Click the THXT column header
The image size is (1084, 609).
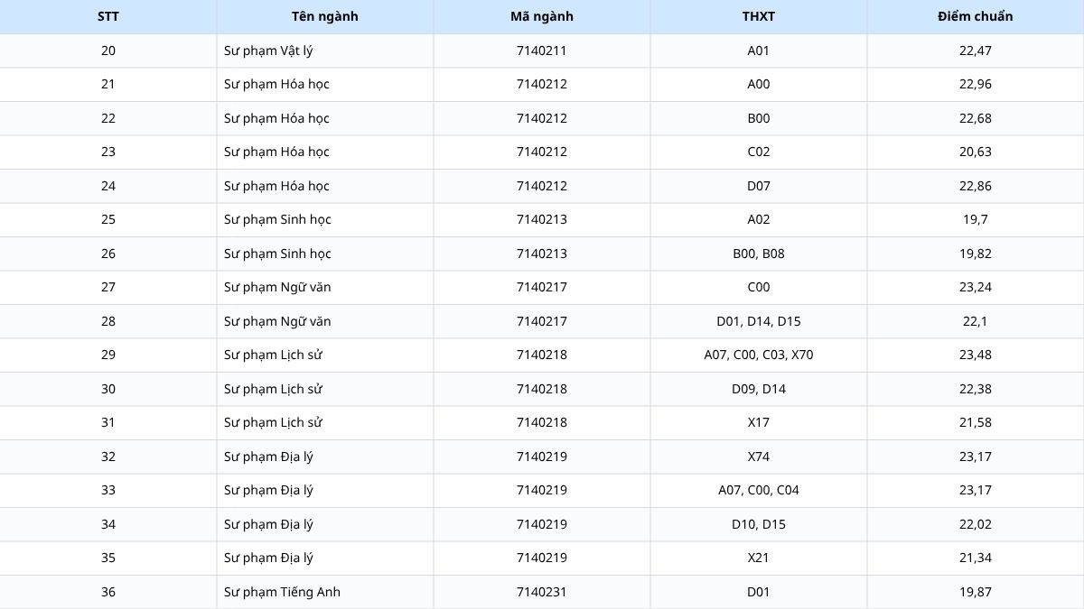(x=759, y=16)
